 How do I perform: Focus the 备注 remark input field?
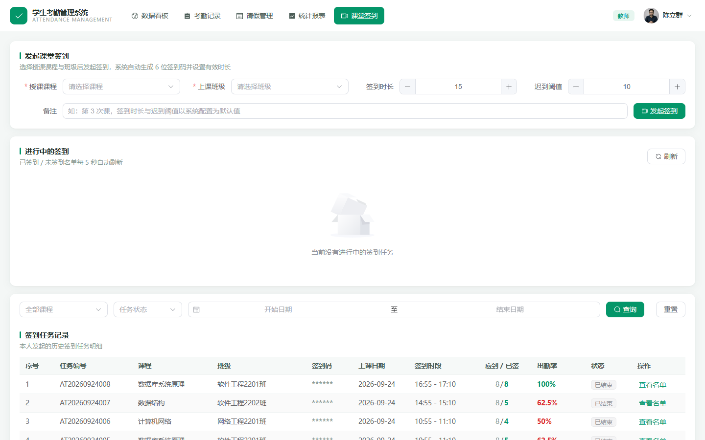[345, 111]
